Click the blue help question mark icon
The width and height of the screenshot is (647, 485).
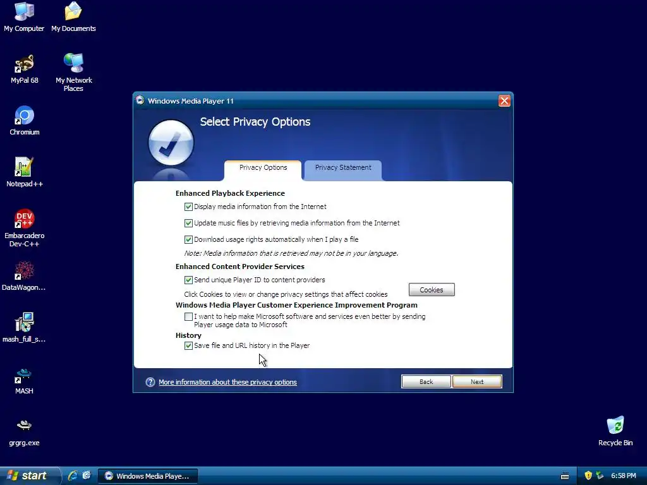150,382
